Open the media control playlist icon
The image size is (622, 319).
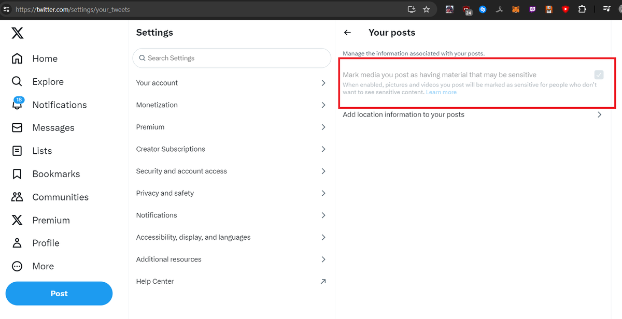point(606,9)
